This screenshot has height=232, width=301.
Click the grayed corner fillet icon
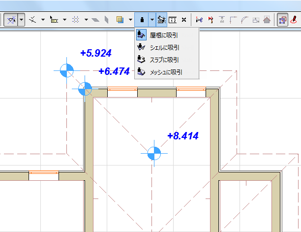pyautogui.click(x=233, y=20)
